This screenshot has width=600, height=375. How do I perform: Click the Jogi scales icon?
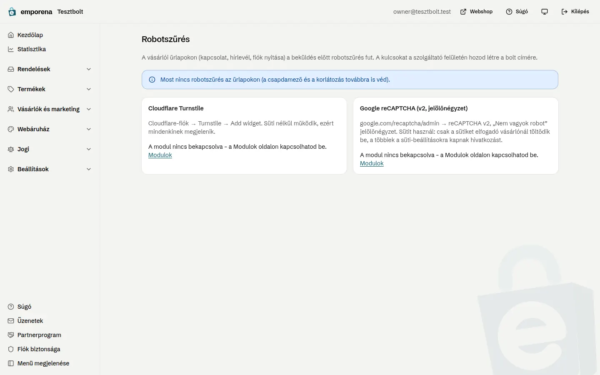click(11, 149)
